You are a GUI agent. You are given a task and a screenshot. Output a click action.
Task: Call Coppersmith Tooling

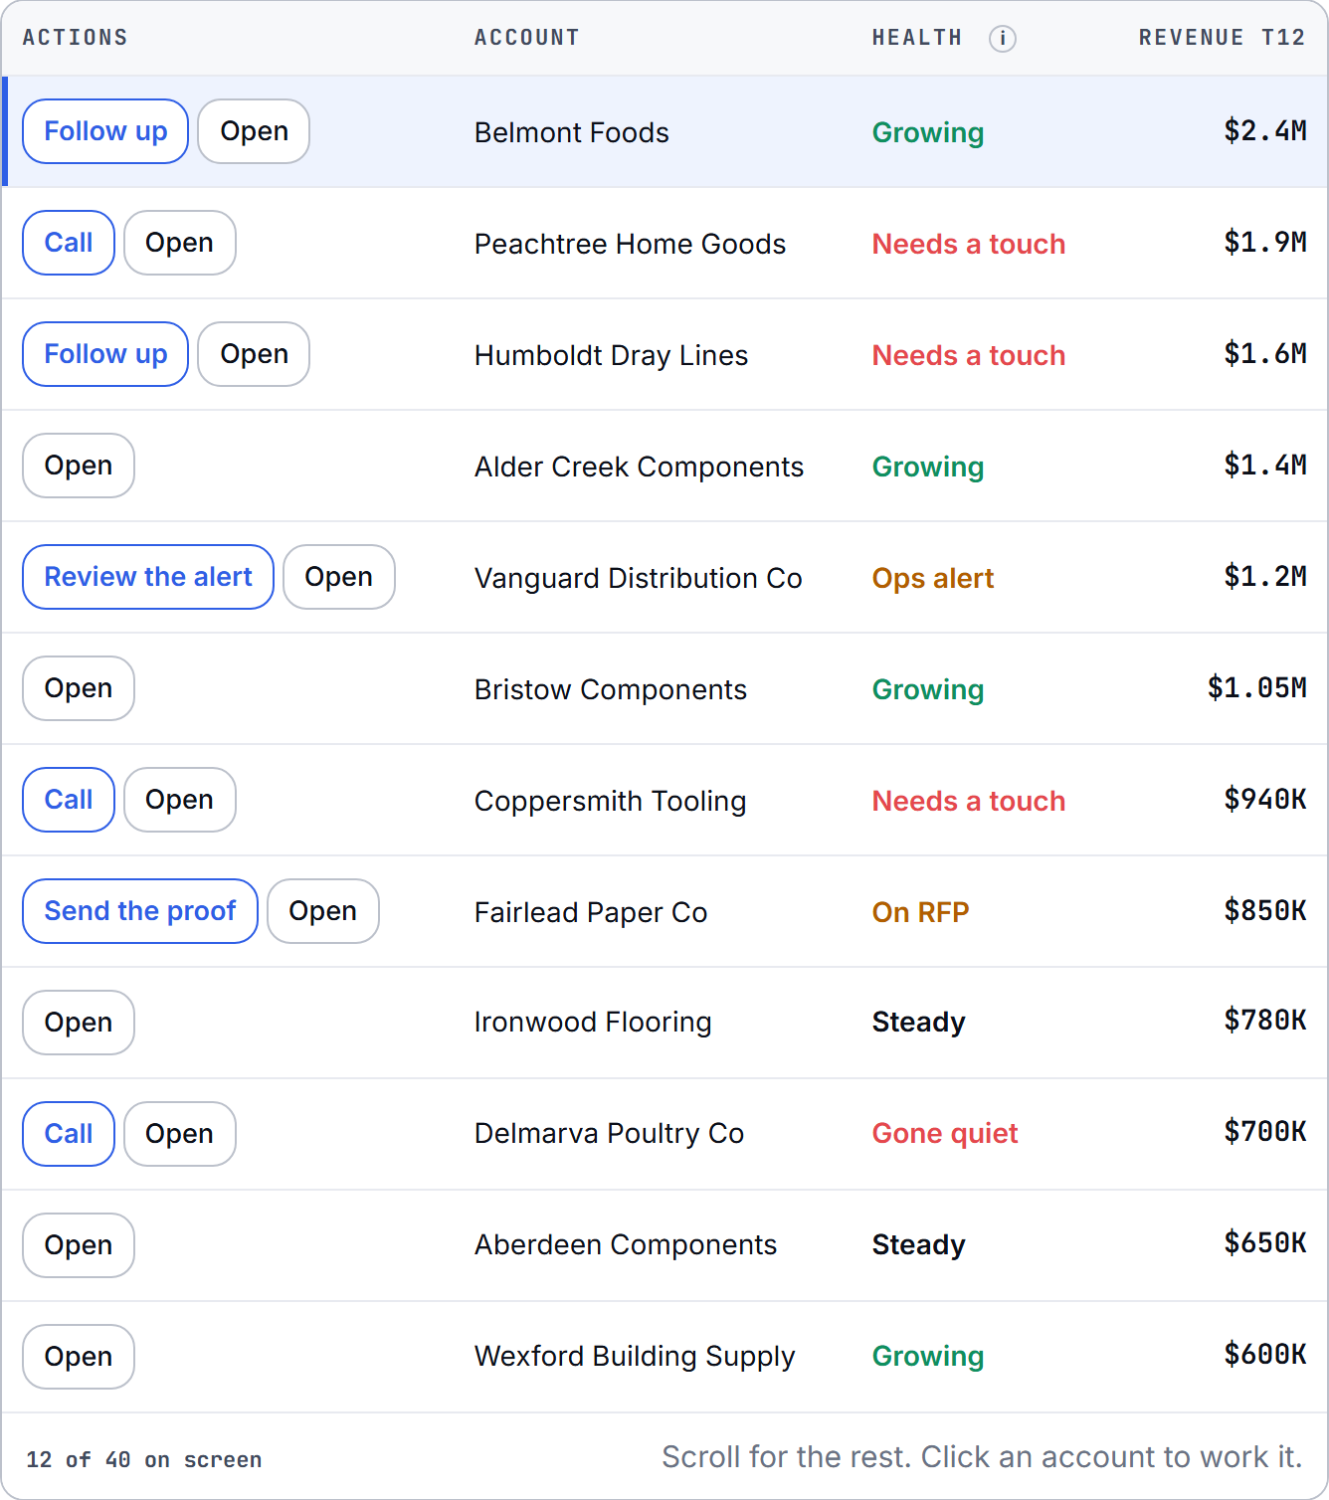pos(69,800)
